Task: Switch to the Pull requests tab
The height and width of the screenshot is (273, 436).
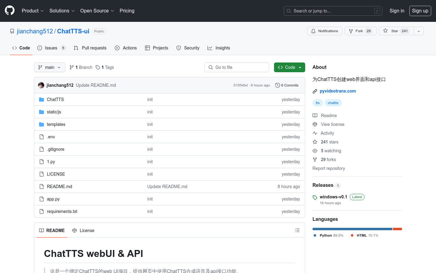Action: [90, 48]
